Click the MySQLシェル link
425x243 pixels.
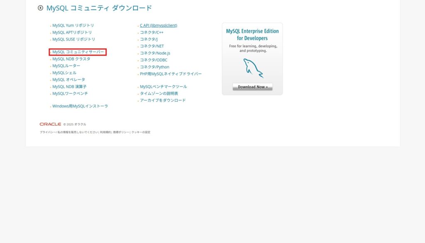coord(64,73)
